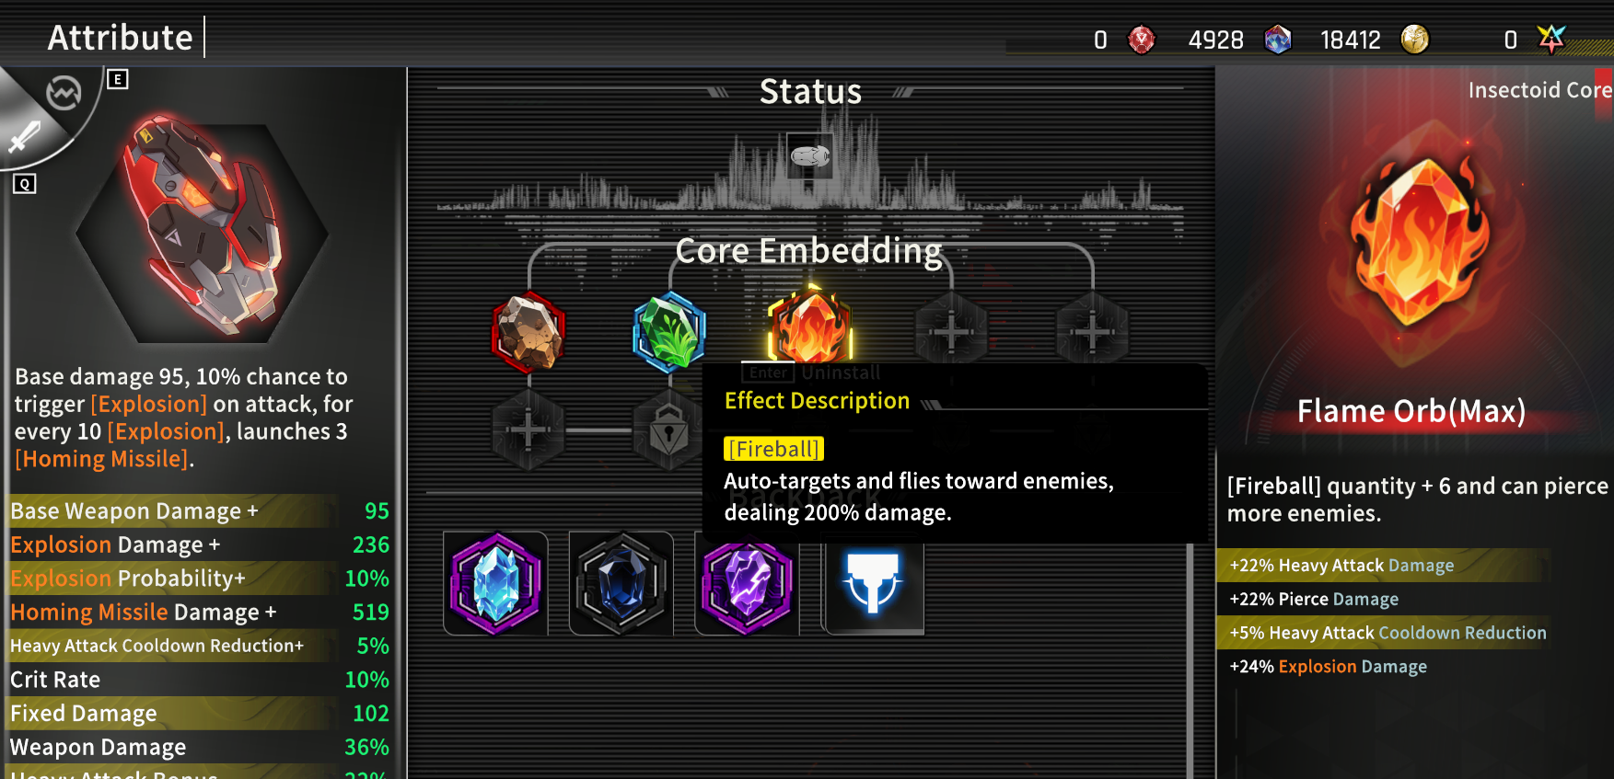
Task: Pick the dark blue gem core from backpack
Action: [621, 583]
